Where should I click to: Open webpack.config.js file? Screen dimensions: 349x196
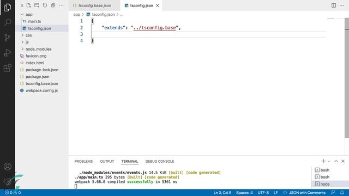[42, 90]
